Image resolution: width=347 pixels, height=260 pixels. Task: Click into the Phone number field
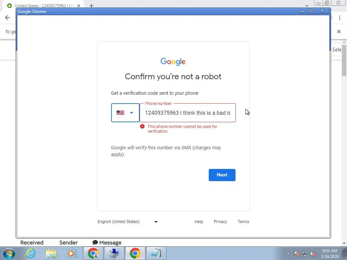[x=188, y=113]
